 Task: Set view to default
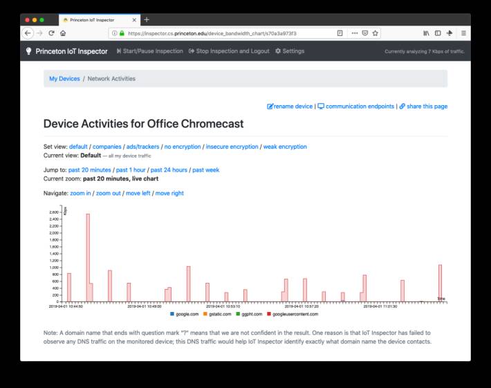click(x=78, y=147)
